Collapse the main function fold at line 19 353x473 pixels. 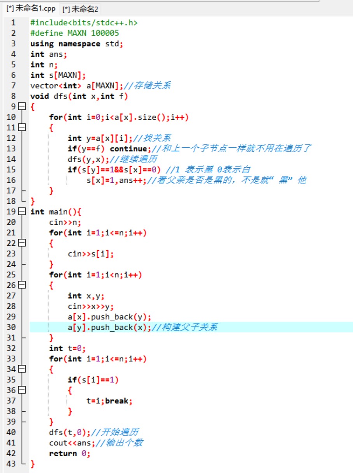pyautogui.click(x=22, y=212)
